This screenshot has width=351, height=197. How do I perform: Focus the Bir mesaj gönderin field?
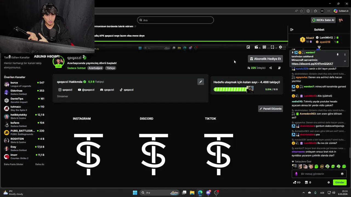(x=319, y=174)
